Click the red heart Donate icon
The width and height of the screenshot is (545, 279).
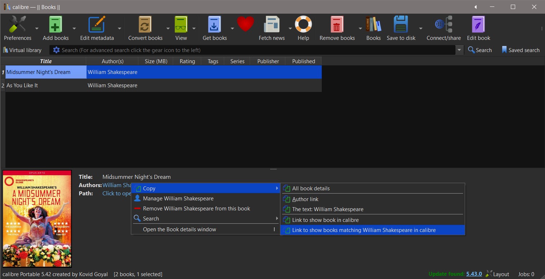point(246,24)
